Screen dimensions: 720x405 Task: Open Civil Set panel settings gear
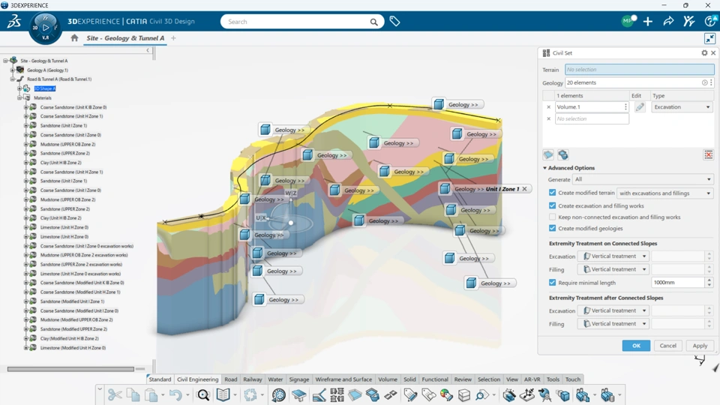coord(704,52)
